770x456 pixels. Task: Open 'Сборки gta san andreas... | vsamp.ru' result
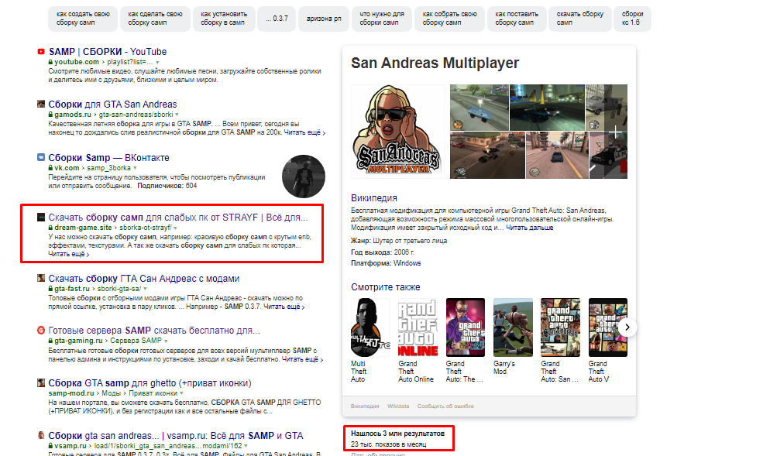click(176, 435)
